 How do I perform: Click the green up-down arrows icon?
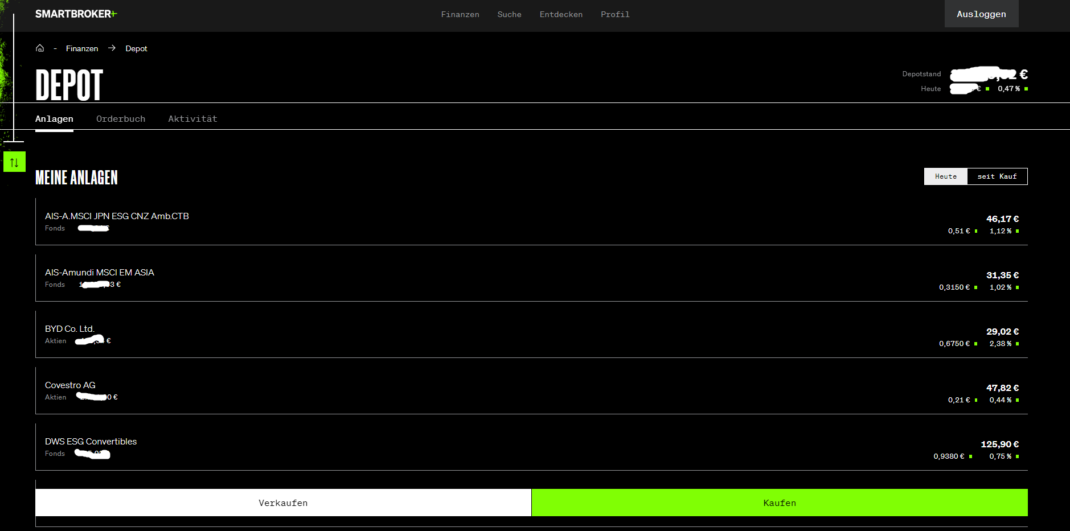14,162
